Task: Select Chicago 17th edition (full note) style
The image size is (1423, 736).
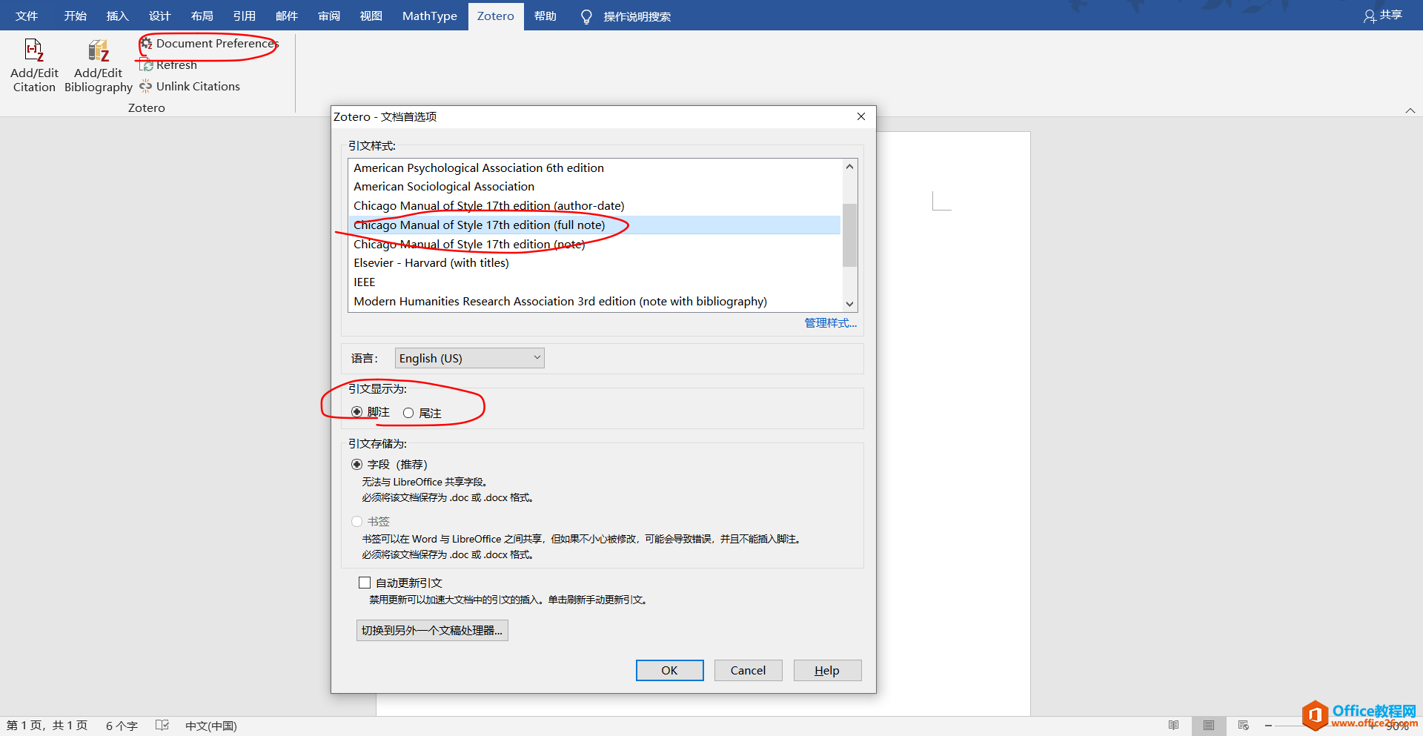Action: pos(594,225)
